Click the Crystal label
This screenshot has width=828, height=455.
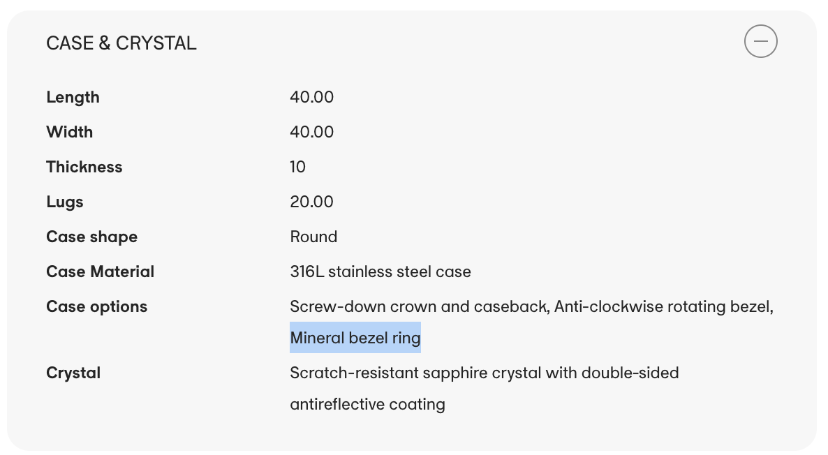point(73,373)
